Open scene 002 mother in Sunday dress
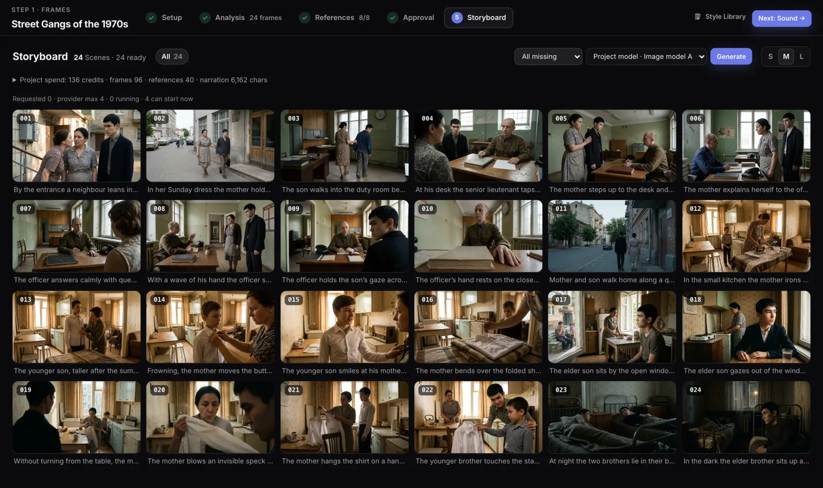 tap(210, 146)
